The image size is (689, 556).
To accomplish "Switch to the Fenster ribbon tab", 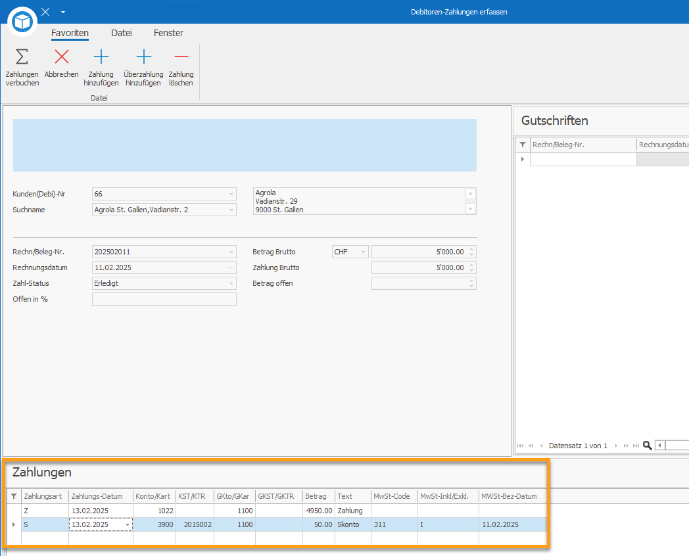I will click(x=168, y=33).
